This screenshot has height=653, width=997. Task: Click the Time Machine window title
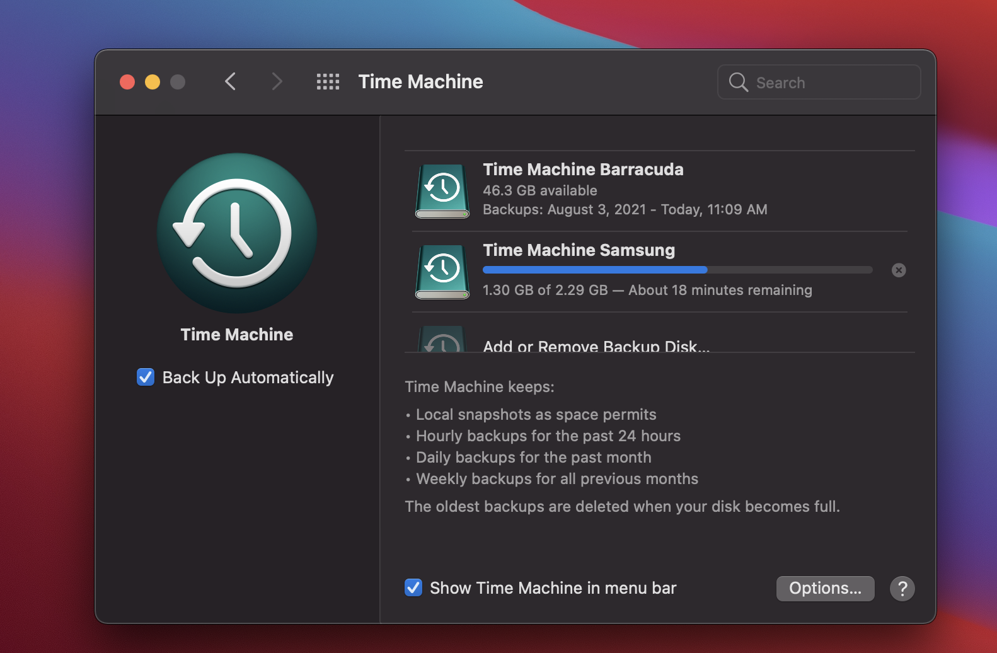click(x=420, y=82)
